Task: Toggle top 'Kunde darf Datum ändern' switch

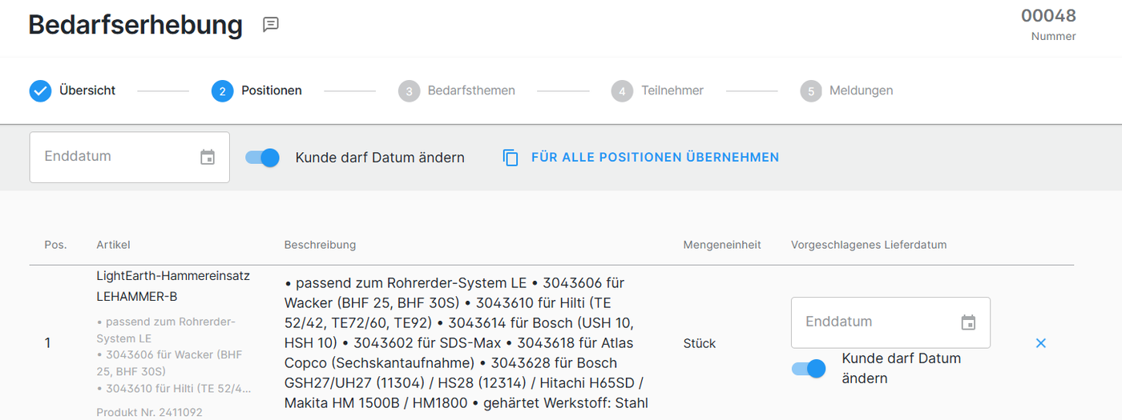Action: click(x=262, y=158)
